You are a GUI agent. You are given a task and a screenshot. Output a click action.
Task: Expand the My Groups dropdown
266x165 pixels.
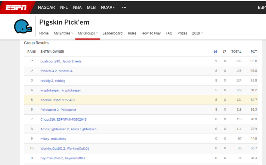pos(88,33)
